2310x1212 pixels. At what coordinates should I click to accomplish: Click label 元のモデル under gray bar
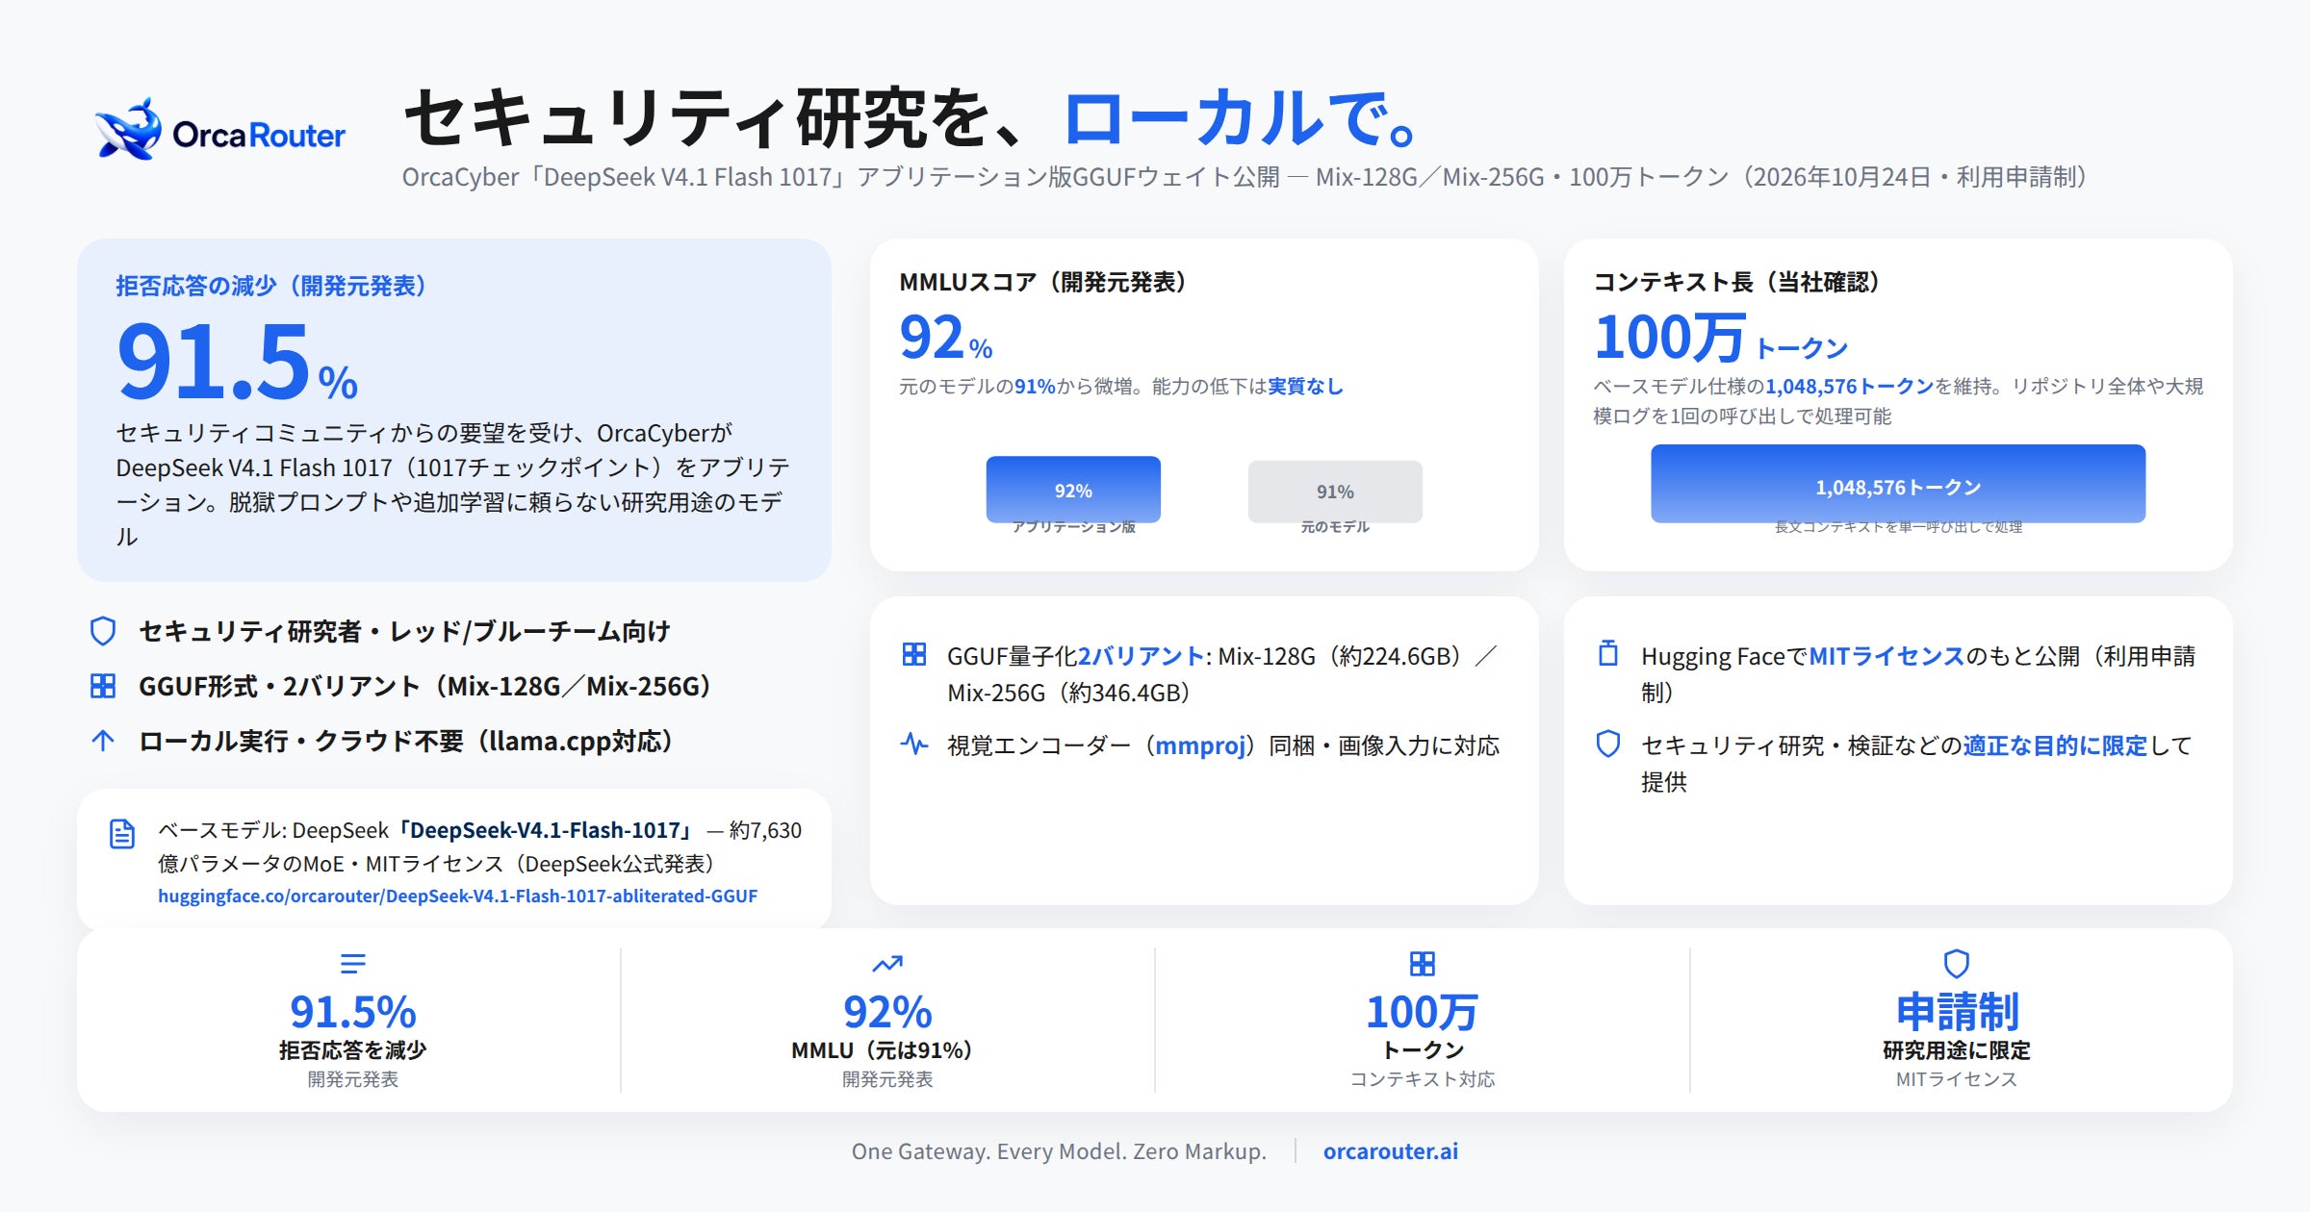1335,527
